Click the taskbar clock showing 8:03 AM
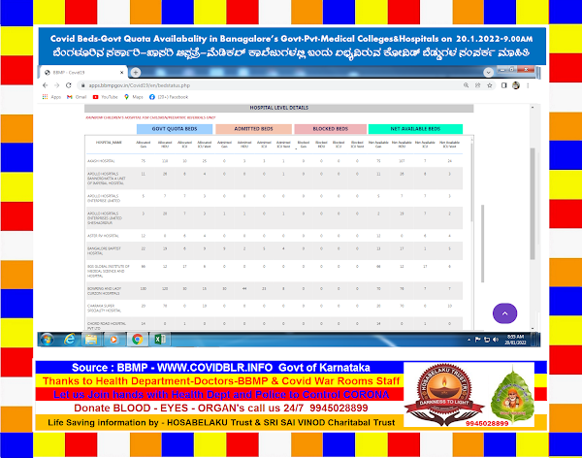This screenshot has width=582, height=458. 516,340
